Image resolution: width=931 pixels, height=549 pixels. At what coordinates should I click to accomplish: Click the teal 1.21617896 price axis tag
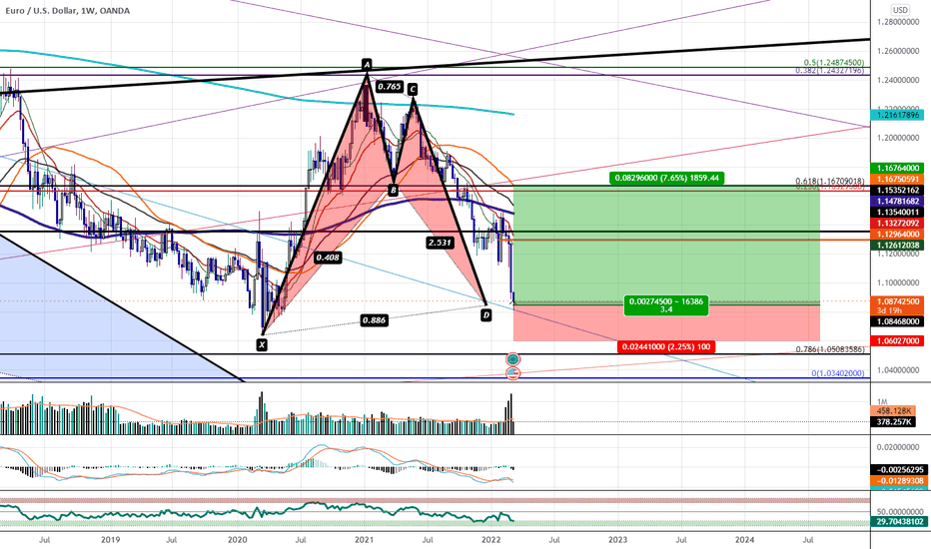pos(898,115)
